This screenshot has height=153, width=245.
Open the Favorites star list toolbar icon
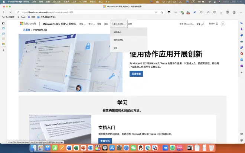[x=208, y=12]
